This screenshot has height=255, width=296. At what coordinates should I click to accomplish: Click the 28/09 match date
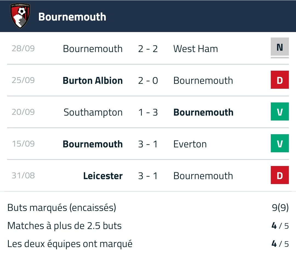[23, 48]
